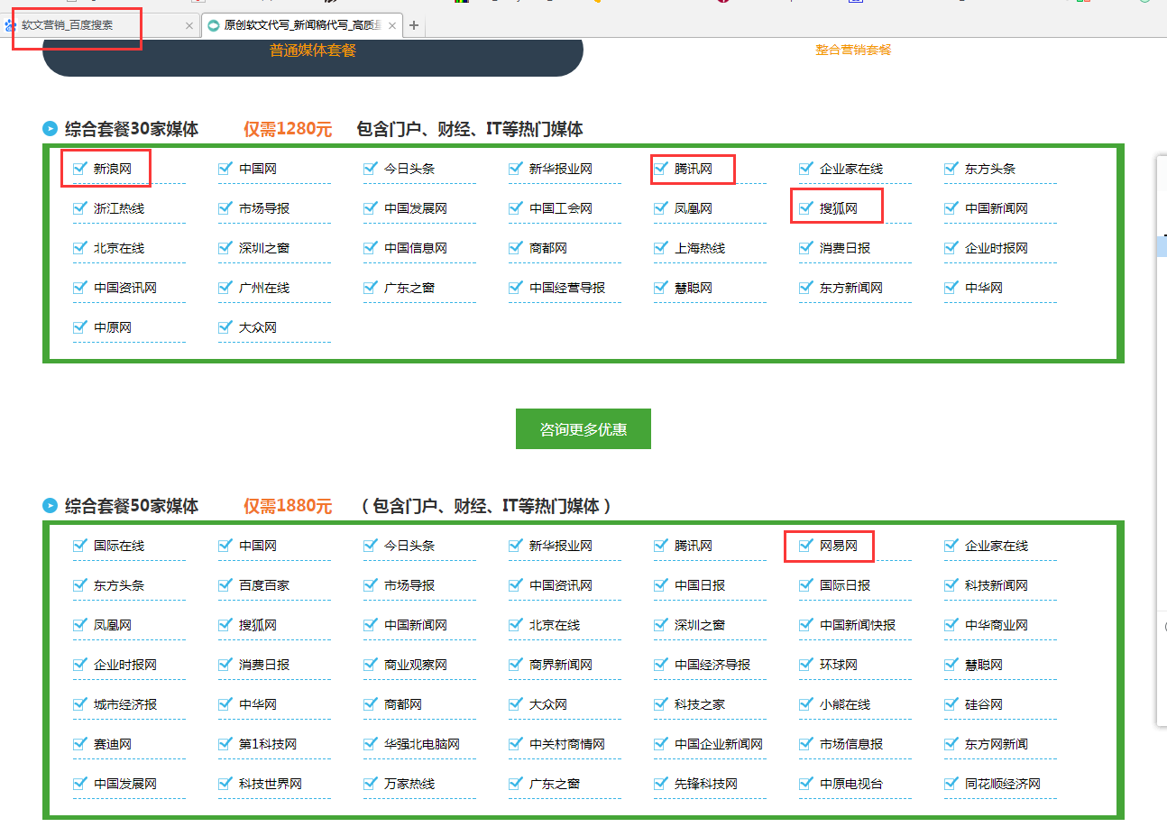Close the 原创软文代写 browser tab
This screenshot has height=827, width=1167.
coord(392,26)
